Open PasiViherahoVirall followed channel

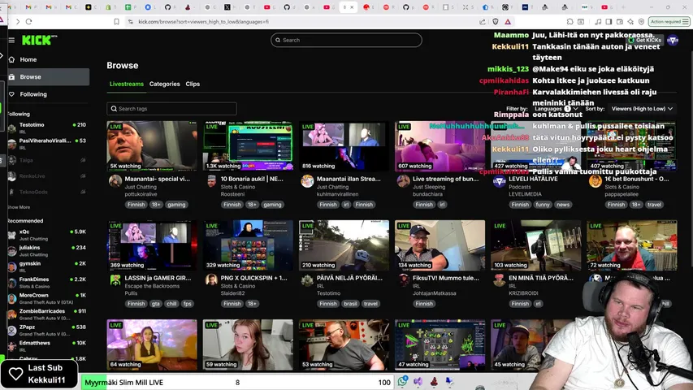(47, 144)
